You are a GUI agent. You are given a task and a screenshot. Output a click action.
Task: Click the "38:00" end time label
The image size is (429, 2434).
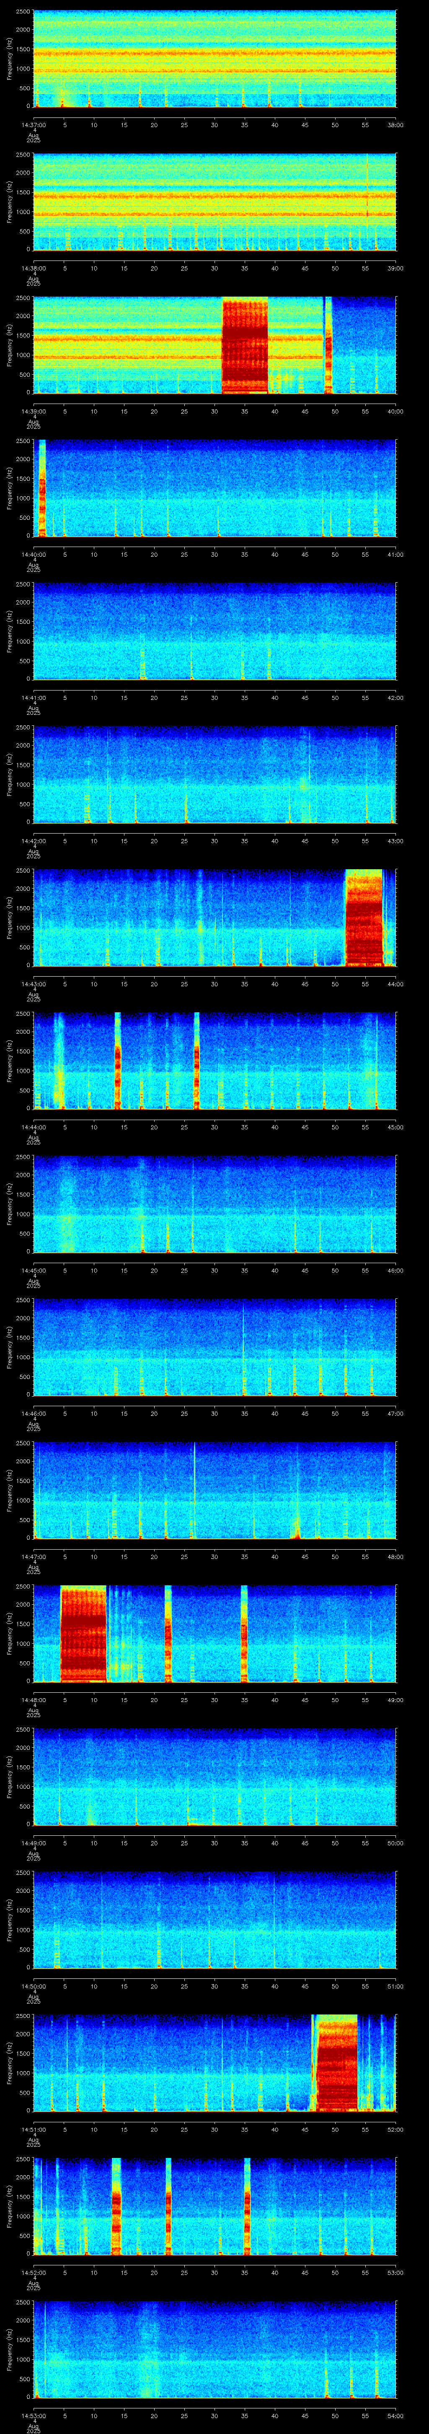pyautogui.click(x=395, y=125)
